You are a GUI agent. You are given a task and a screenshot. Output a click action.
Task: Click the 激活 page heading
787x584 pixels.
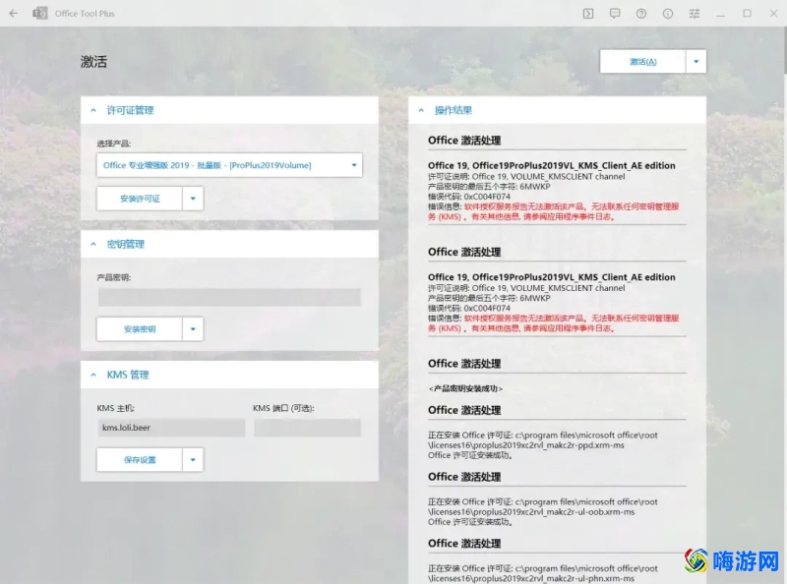click(93, 62)
